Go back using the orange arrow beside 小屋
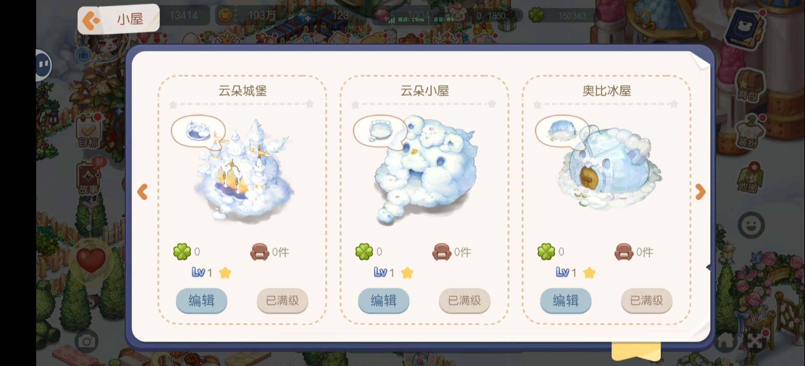This screenshot has height=366, width=805. point(91,20)
